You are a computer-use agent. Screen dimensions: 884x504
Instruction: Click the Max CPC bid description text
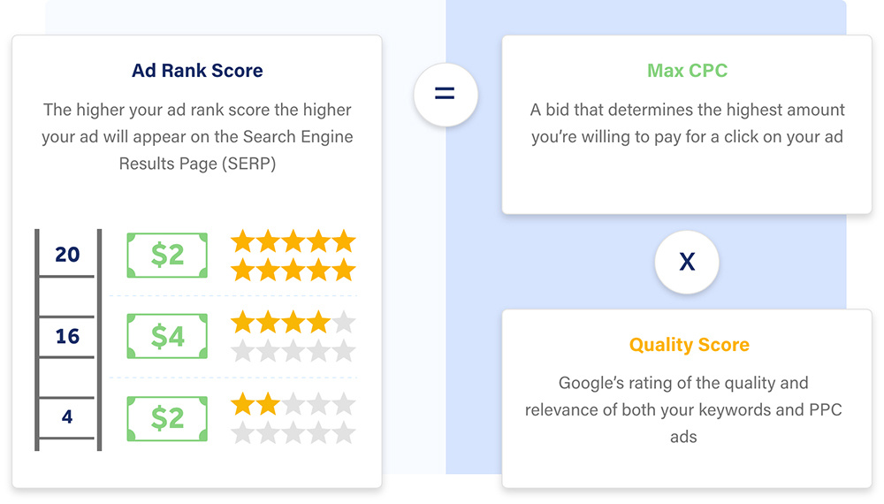(x=688, y=124)
